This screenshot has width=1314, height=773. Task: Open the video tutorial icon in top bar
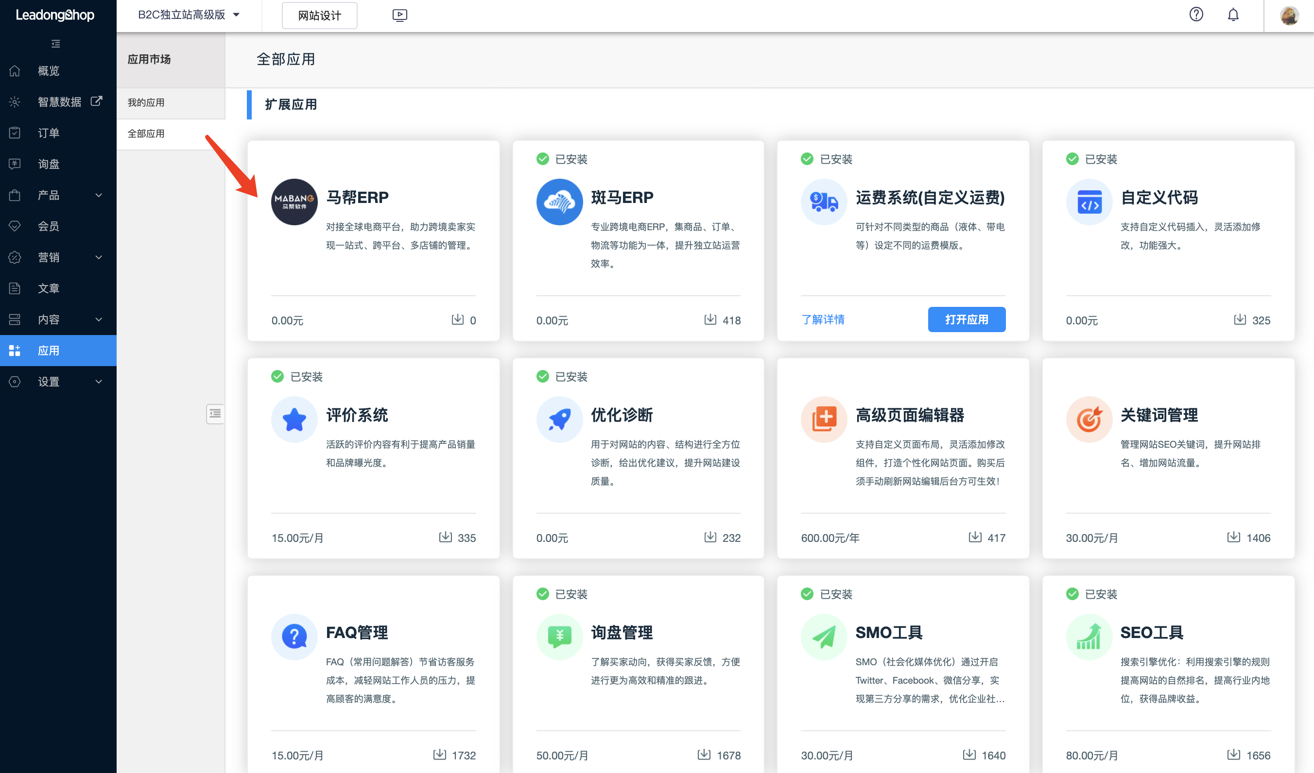[x=400, y=15]
